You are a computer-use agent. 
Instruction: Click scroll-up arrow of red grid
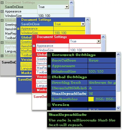pos(103,37)
